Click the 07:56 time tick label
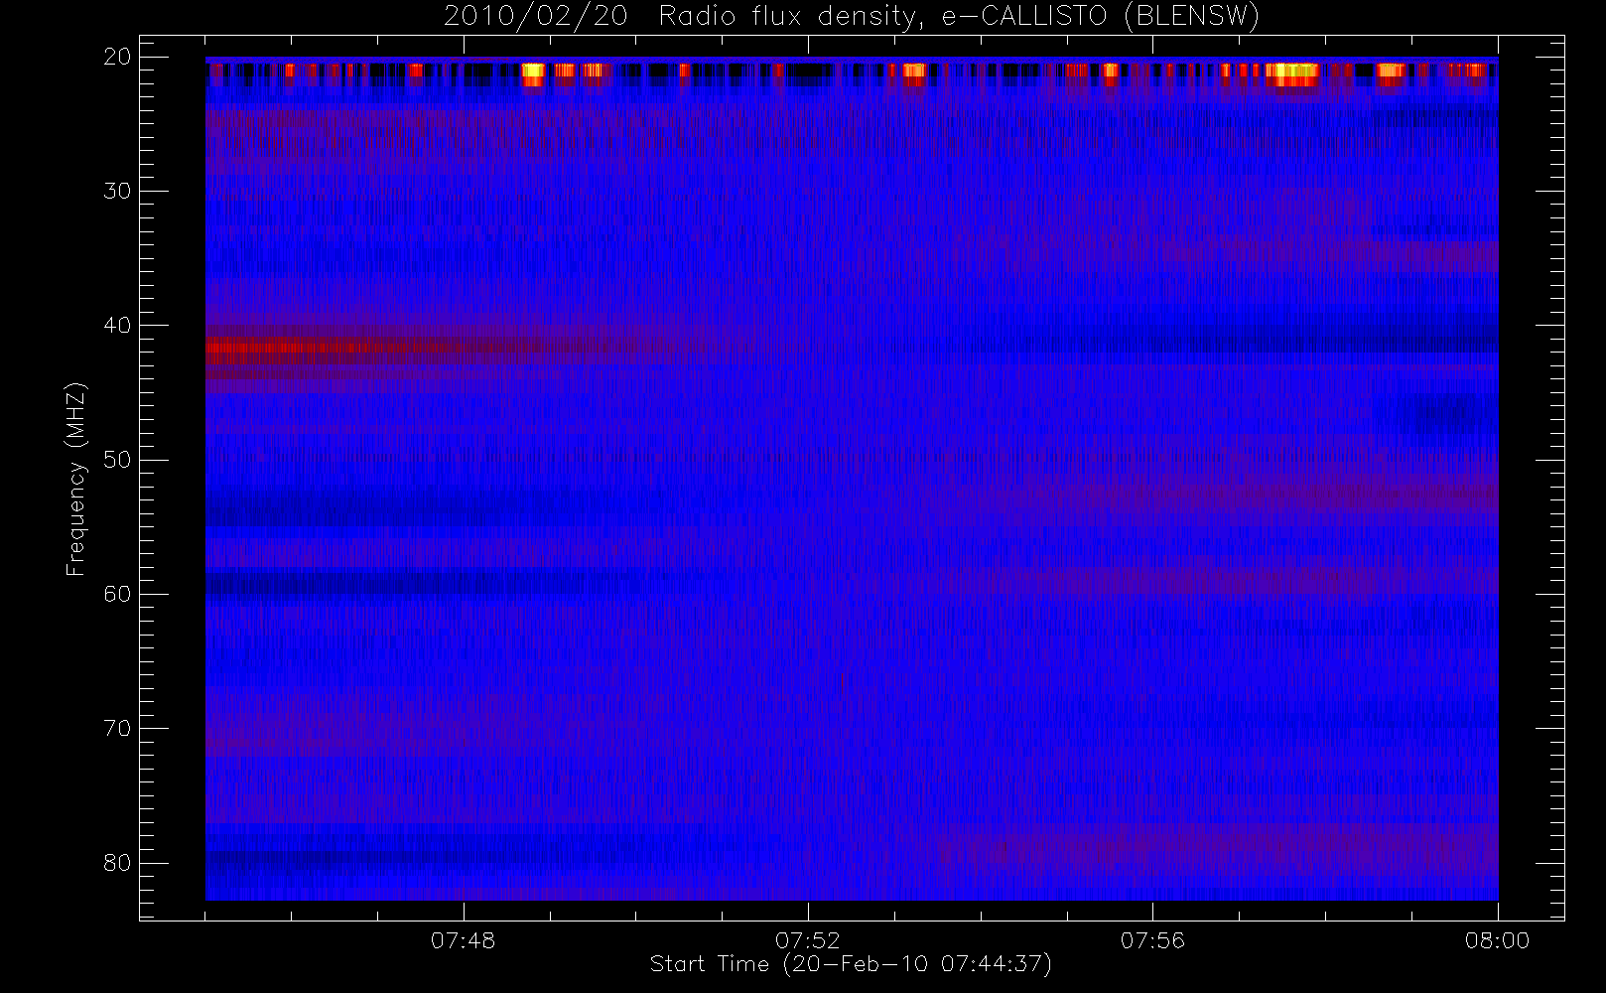This screenshot has height=993, width=1606. click(x=1152, y=940)
